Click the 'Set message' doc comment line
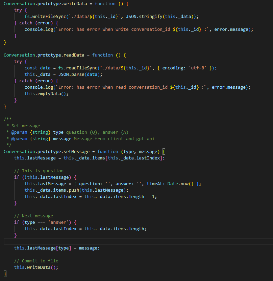The width and height of the screenshot is (273, 281). coord(26,126)
